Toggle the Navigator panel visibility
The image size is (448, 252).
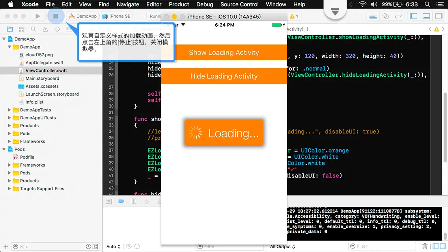[x=414, y=16]
